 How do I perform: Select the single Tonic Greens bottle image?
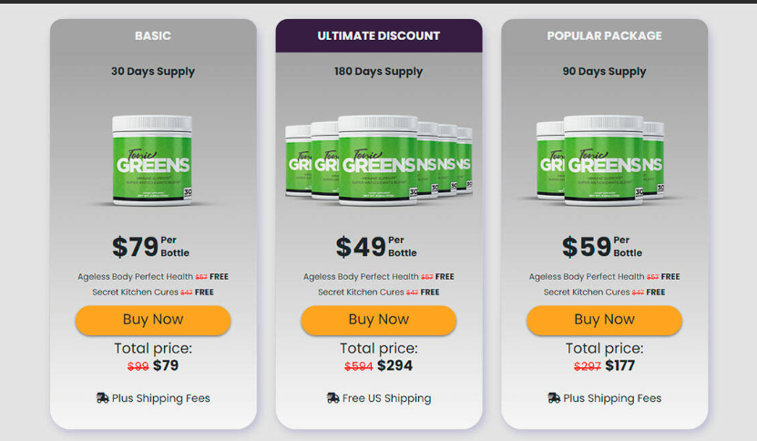click(x=153, y=159)
